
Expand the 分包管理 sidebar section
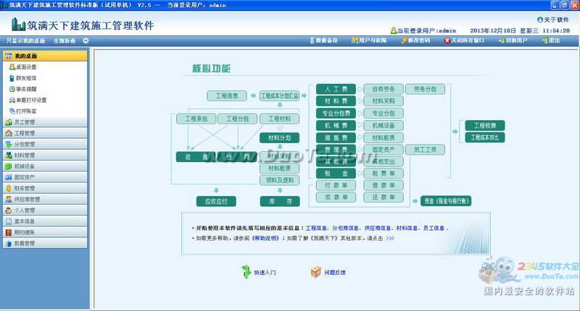[x=45, y=144]
